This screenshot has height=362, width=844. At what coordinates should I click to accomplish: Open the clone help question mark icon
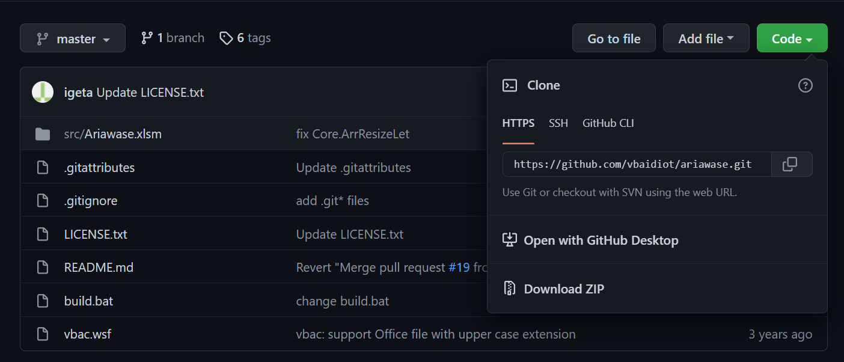pyautogui.click(x=806, y=85)
